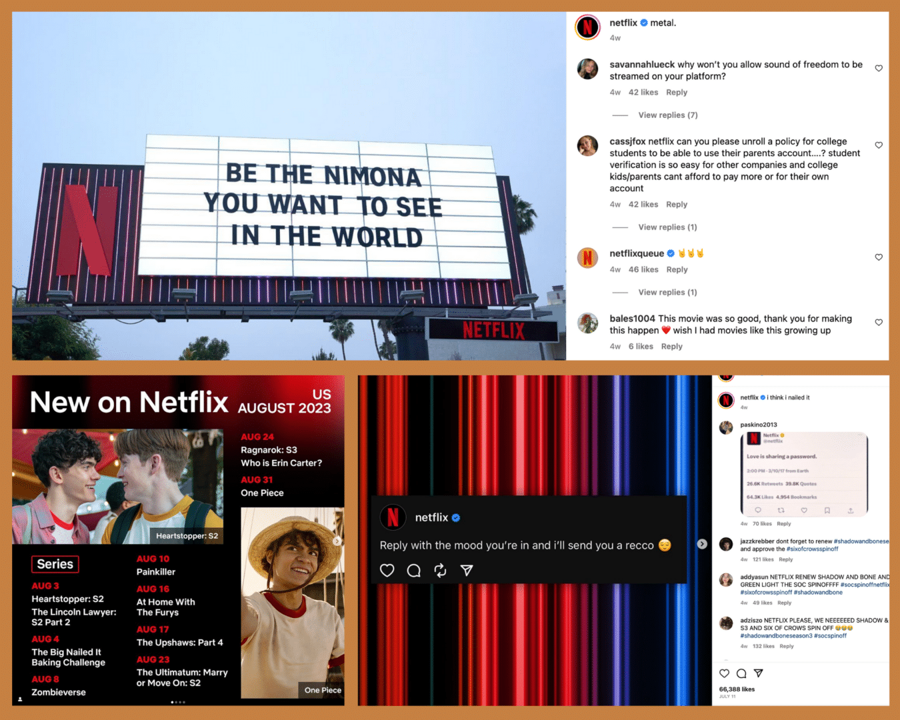
Task: Click tagged-people icon on New on Netflix image
Action: coord(20,699)
